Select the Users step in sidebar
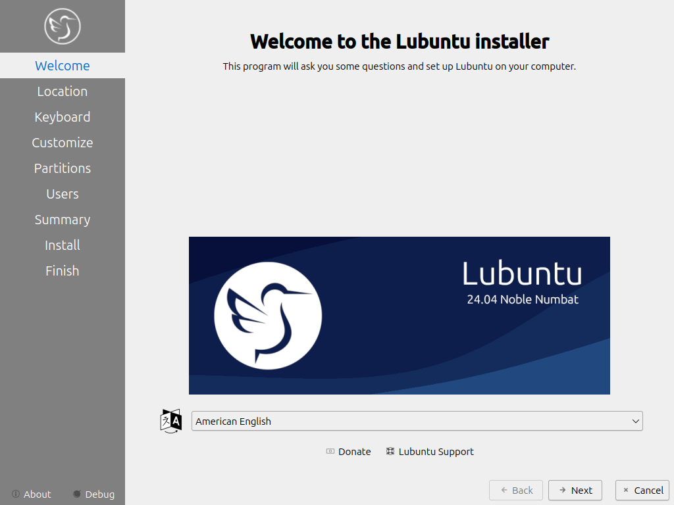This screenshot has height=505, width=674. (x=63, y=194)
